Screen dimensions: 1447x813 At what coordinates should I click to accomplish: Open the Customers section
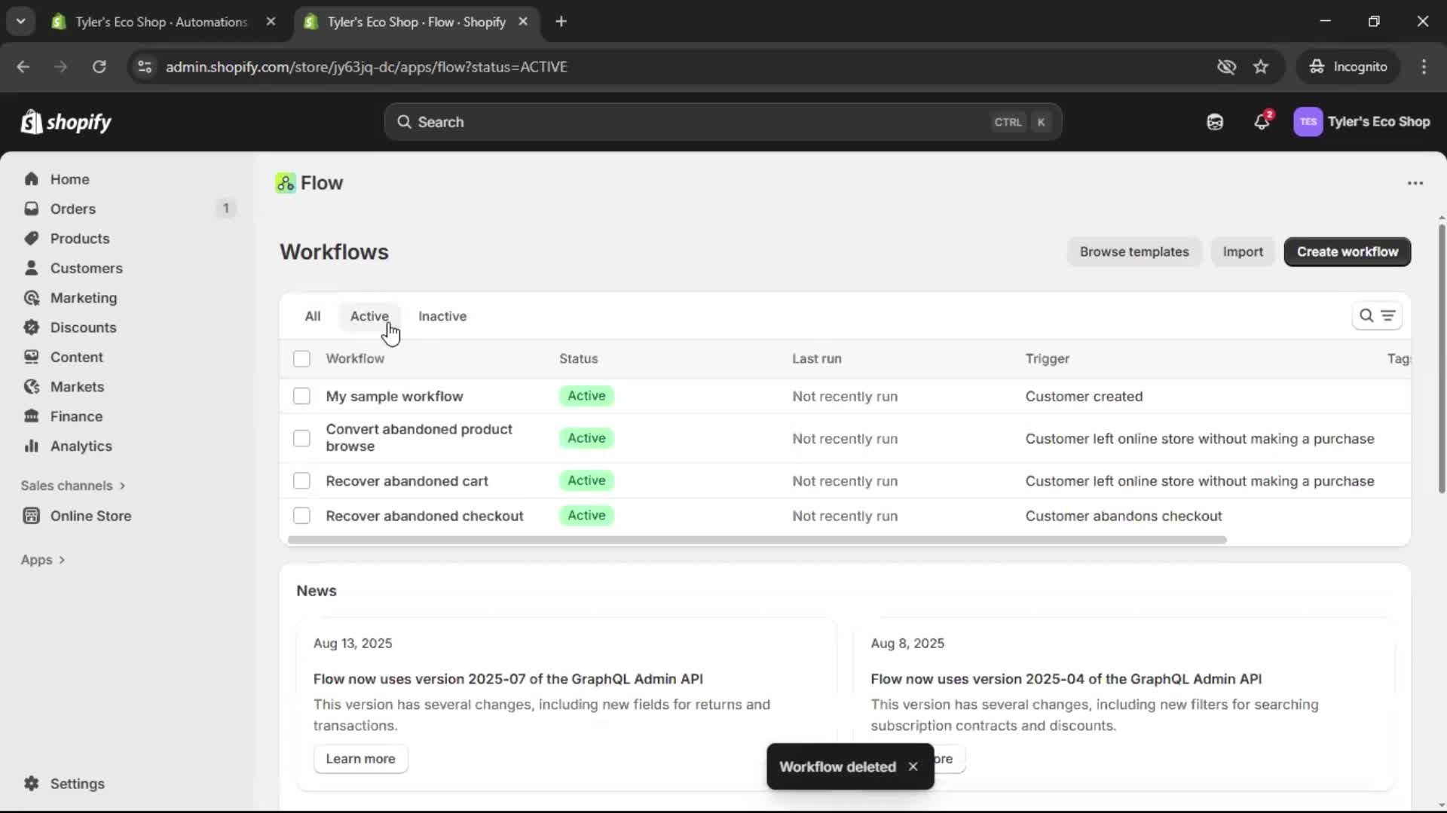(x=87, y=268)
